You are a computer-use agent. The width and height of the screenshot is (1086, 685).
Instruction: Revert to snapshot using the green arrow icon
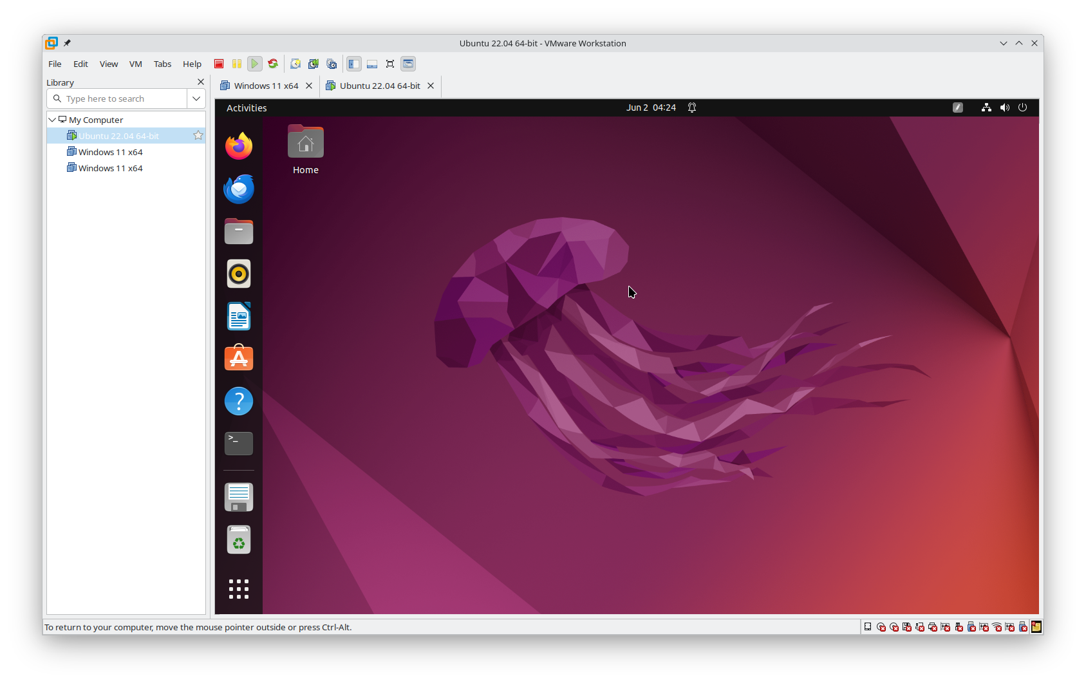click(x=314, y=64)
